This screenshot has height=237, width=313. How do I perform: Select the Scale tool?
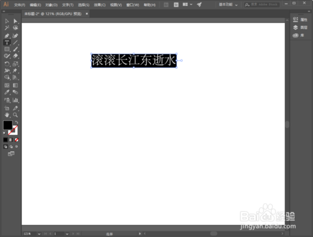coord(15,64)
